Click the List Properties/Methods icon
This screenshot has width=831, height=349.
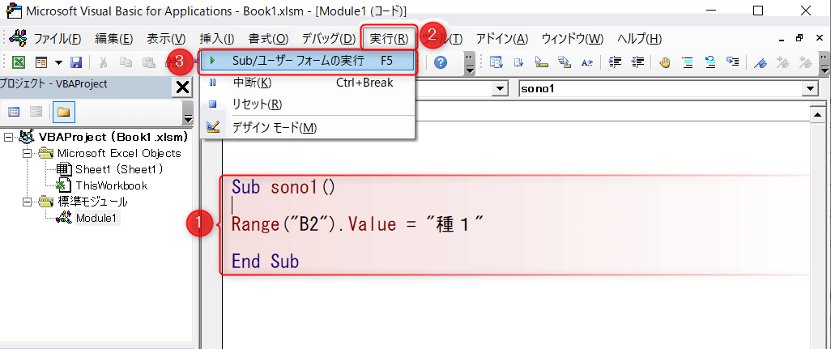(x=496, y=62)
